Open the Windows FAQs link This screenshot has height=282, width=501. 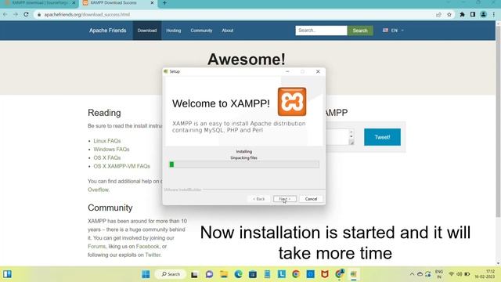[x=111, y=150]
